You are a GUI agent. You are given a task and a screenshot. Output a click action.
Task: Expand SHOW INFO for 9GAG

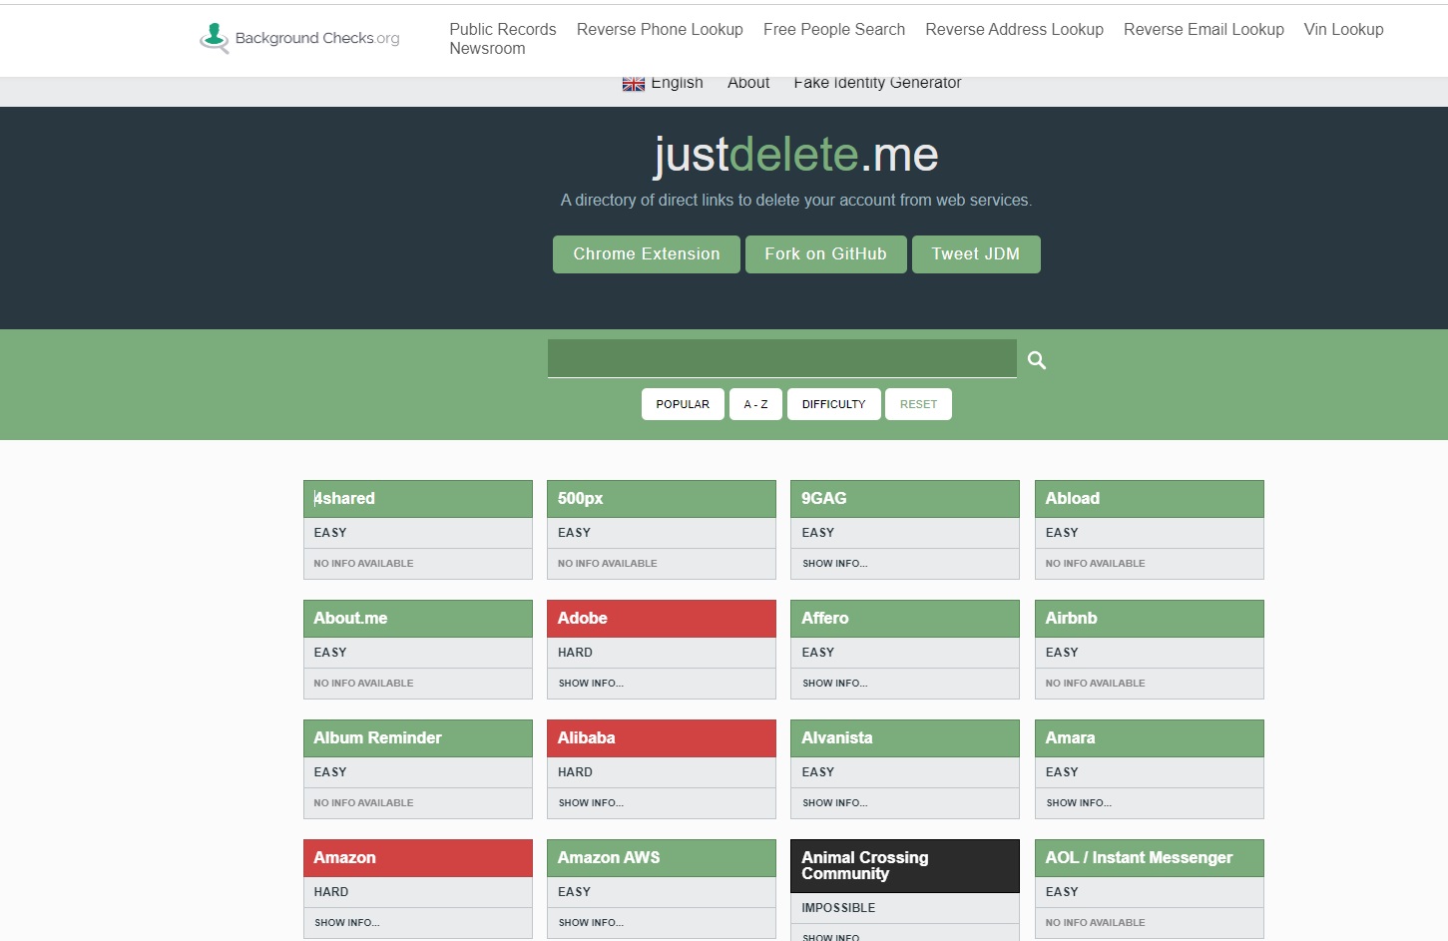pos(833,563)
